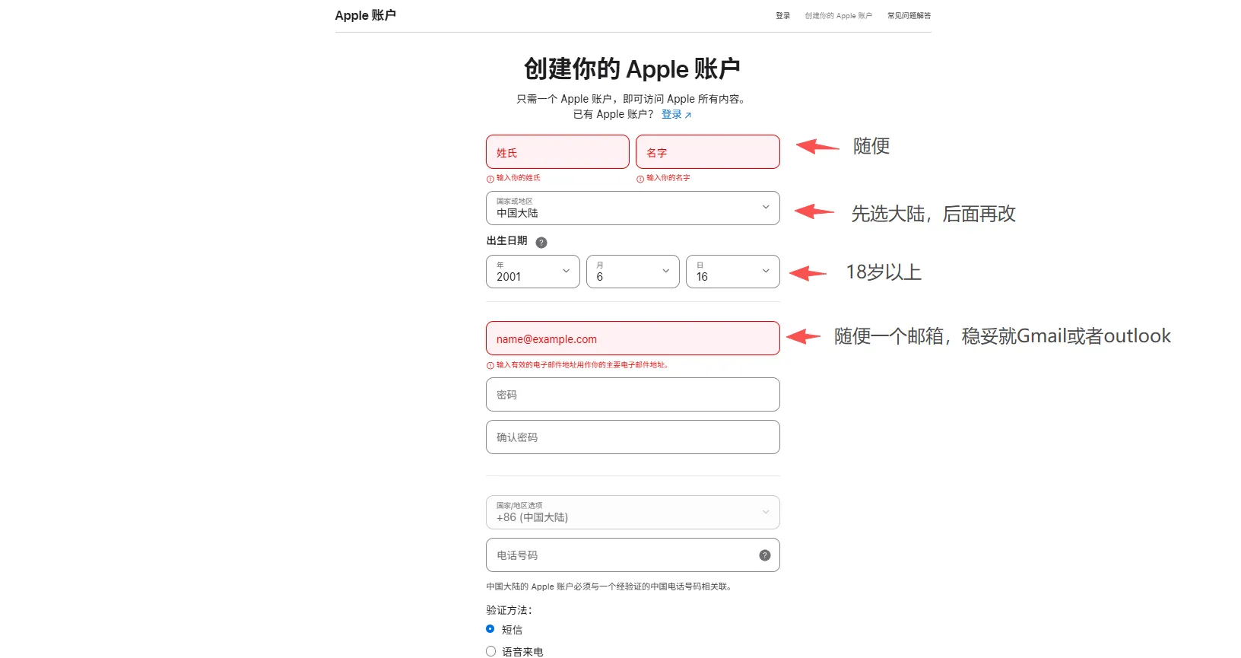Click the 密码 password field
The width and height of the screenshot is (1241, 658).
[633, 395]
